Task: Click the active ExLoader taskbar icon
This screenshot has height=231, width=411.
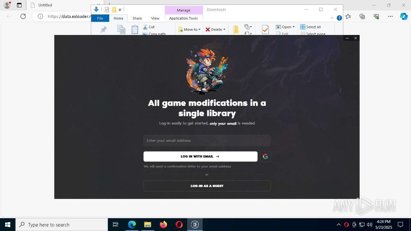Action: pos(195,225)
